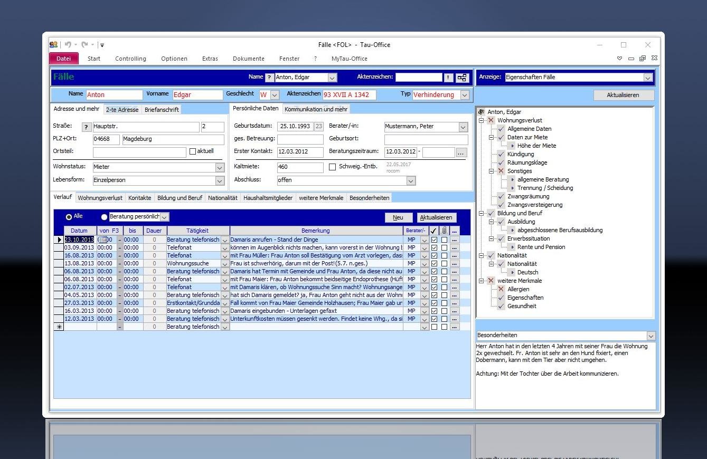The height and width of the screenshot is (459, 707).
Task: Click the redo arrow in quick access toolbar
Action: click(x=84, y=45)
